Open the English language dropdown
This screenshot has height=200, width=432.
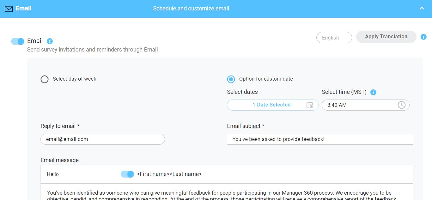tap(334, 38)
